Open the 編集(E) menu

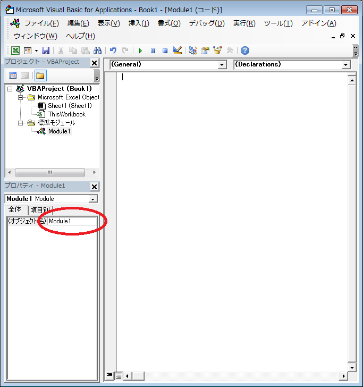point(78,23)
